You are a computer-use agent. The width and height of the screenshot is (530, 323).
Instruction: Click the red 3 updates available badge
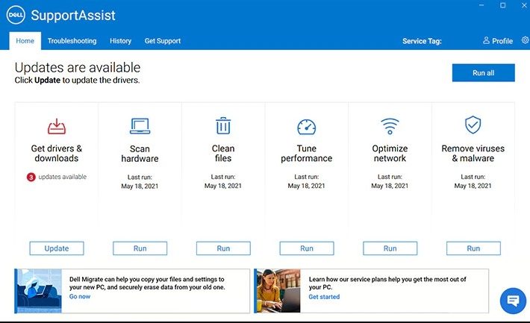tap(31, 178)
